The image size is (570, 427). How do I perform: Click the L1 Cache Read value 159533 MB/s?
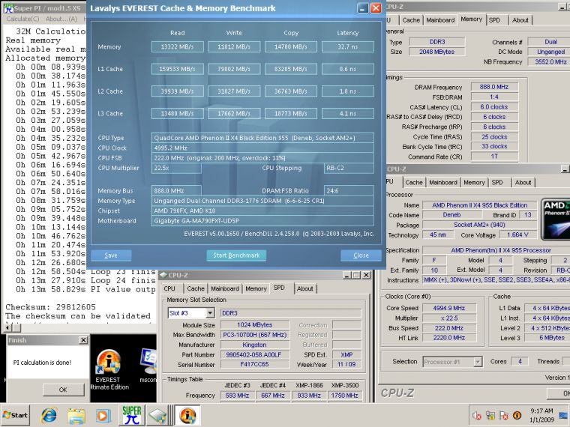coord(178,69)
